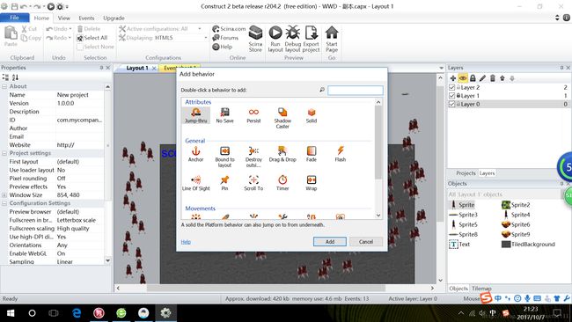Select the Line Of Sight behavior

click(196, 183)
